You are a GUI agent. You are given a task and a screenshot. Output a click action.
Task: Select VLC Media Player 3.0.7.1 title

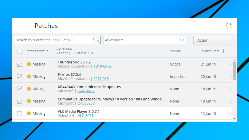click(79, 111)
